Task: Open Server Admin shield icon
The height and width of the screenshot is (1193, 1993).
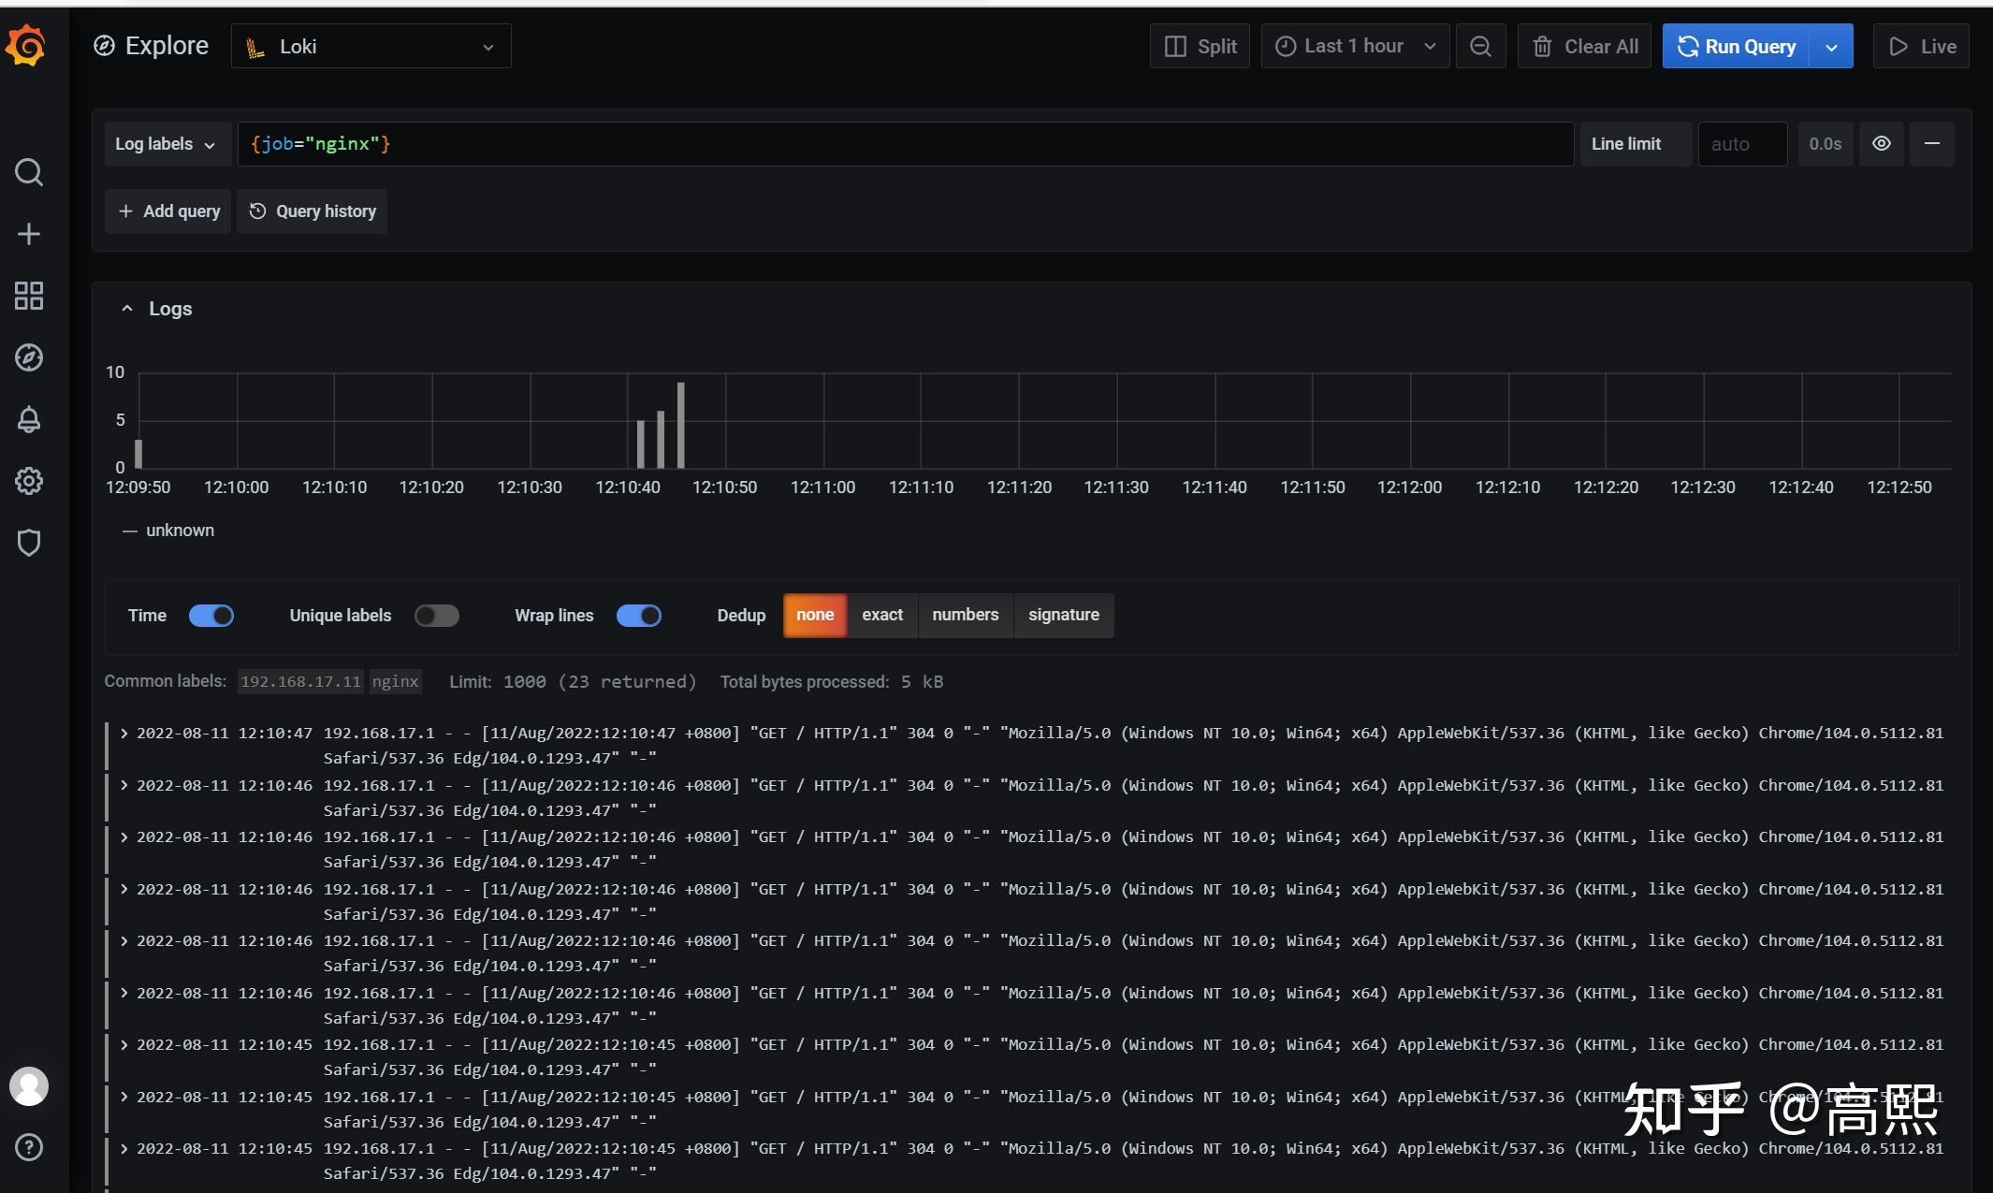Action: coord(29,543)
